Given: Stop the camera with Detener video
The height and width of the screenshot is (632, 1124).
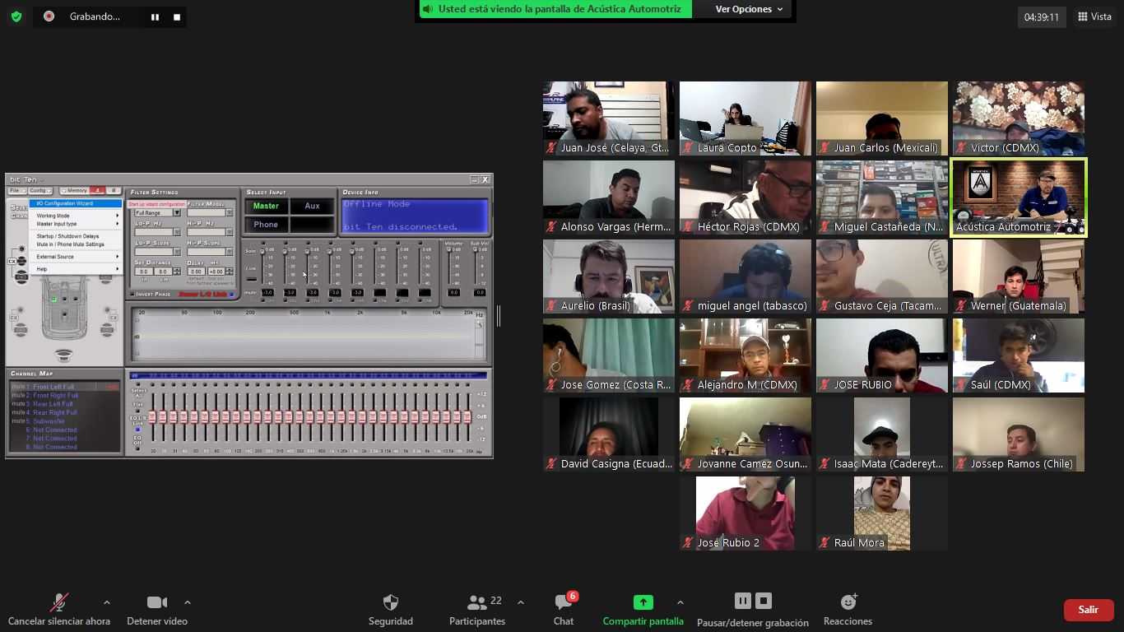Looking at the screenshot, I should (156, 609).
